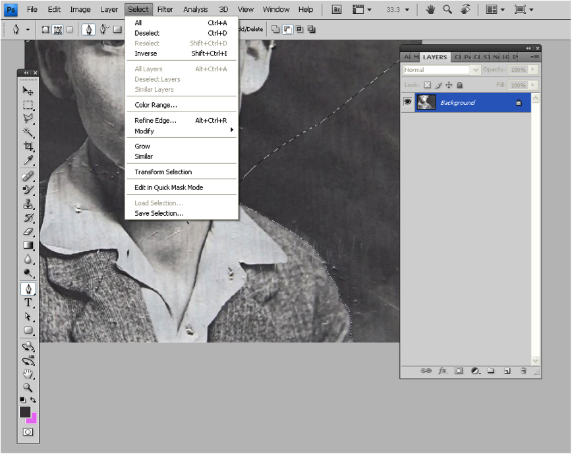Choose the Horizontal Type tool
572x454 pixels.
coord(28,303)
